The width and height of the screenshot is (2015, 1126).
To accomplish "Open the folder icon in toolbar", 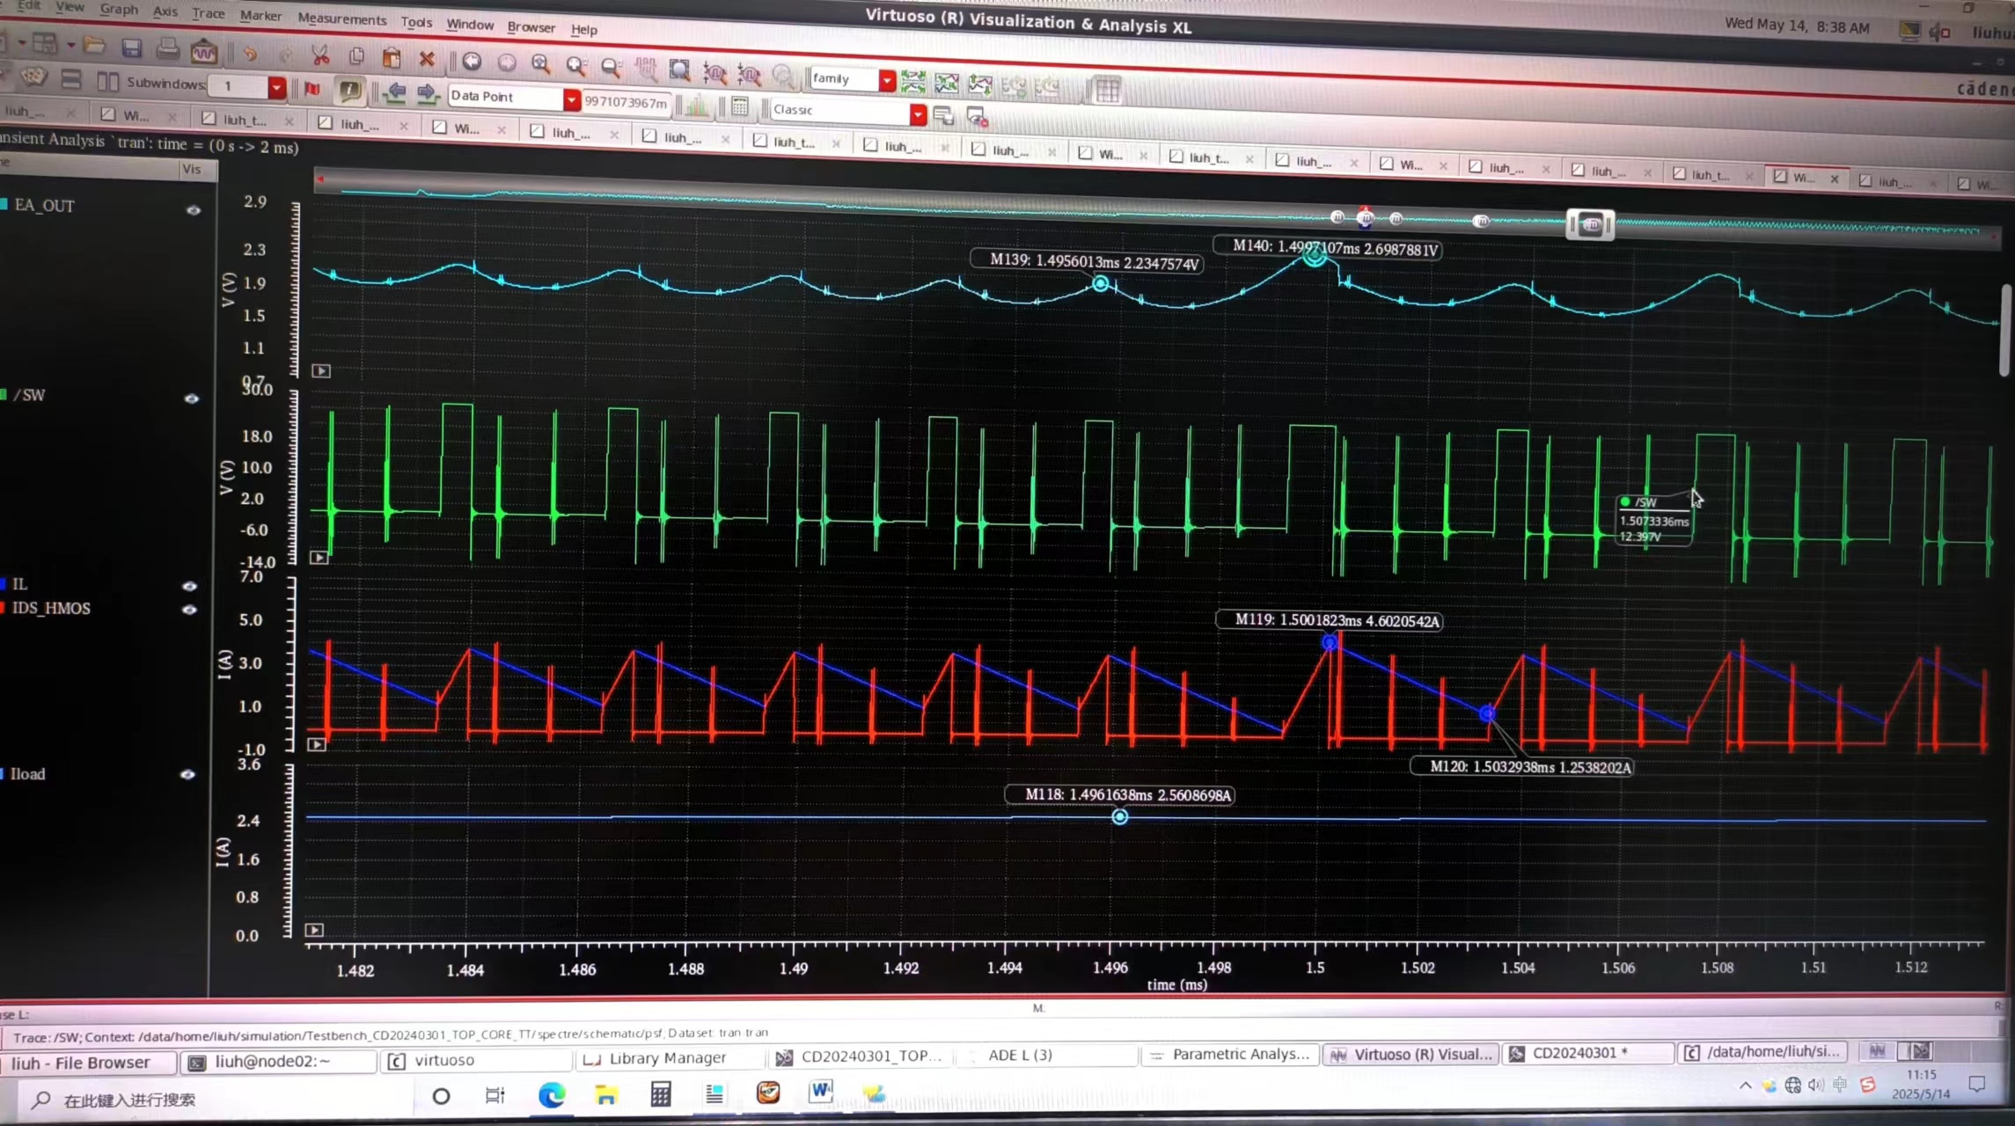I will (94, 46).
